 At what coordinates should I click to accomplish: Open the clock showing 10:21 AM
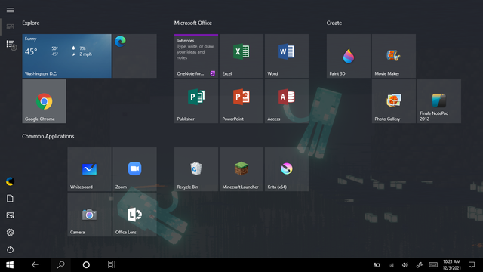(x=451, y=265)
